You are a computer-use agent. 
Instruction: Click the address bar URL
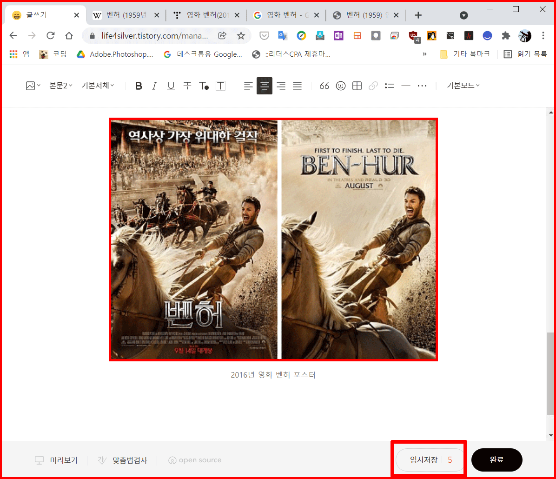click(155, 36)
